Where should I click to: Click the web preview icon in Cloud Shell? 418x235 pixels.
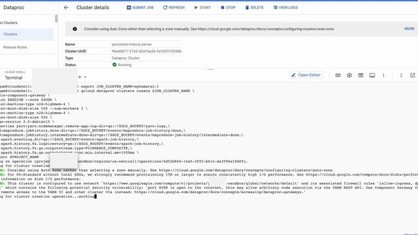(x=361, y=76)
